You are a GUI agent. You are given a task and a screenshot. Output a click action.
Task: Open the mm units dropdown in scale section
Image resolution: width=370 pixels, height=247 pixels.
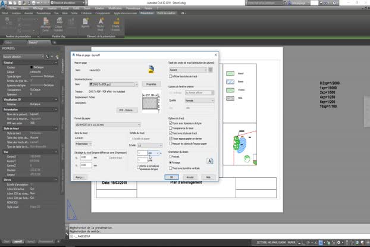click(153, 153)
